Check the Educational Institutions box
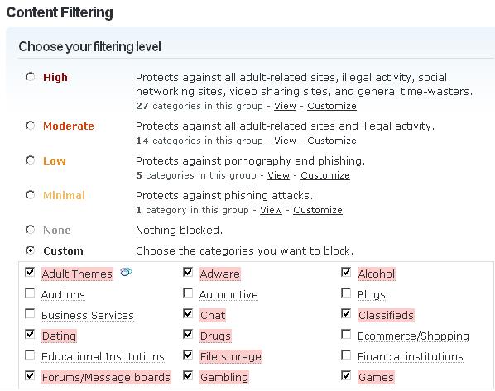The width and height of the screenshot is (495, 391). [x=30, y=355]
